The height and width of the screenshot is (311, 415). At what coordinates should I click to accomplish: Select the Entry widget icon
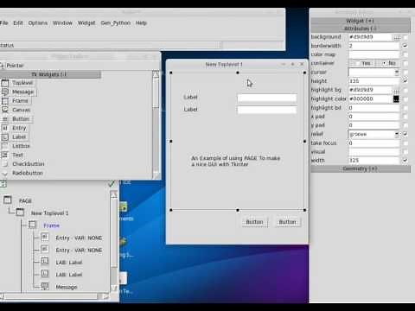coord(5,128)
